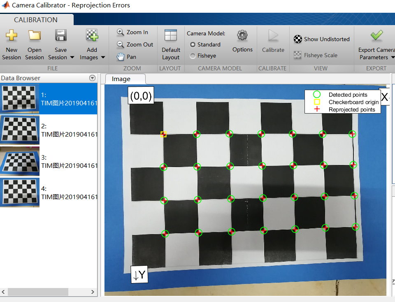
Task: Run the Calibrate button
Action: [x=273, y=36]
